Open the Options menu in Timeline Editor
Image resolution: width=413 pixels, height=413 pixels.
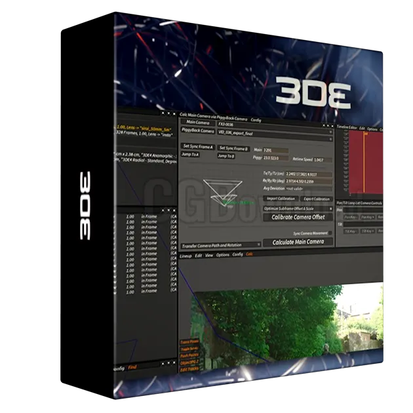click(372, 129)
